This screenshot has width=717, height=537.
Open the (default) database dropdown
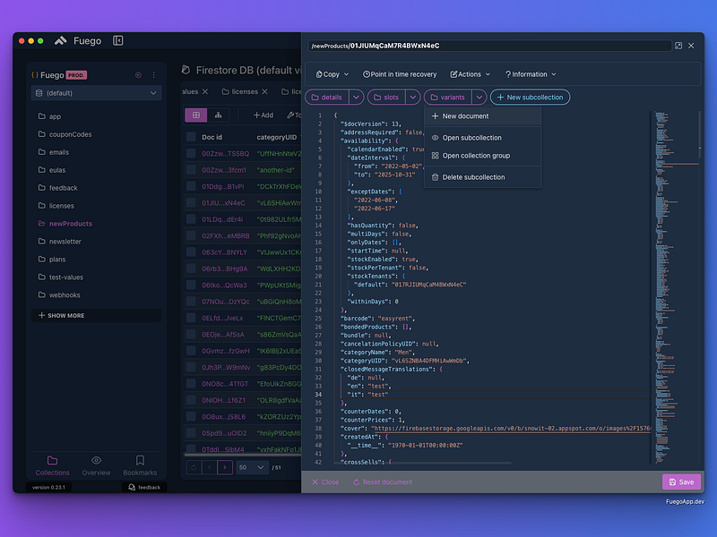tap(96, 93)
